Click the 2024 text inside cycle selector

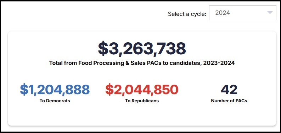223,13
